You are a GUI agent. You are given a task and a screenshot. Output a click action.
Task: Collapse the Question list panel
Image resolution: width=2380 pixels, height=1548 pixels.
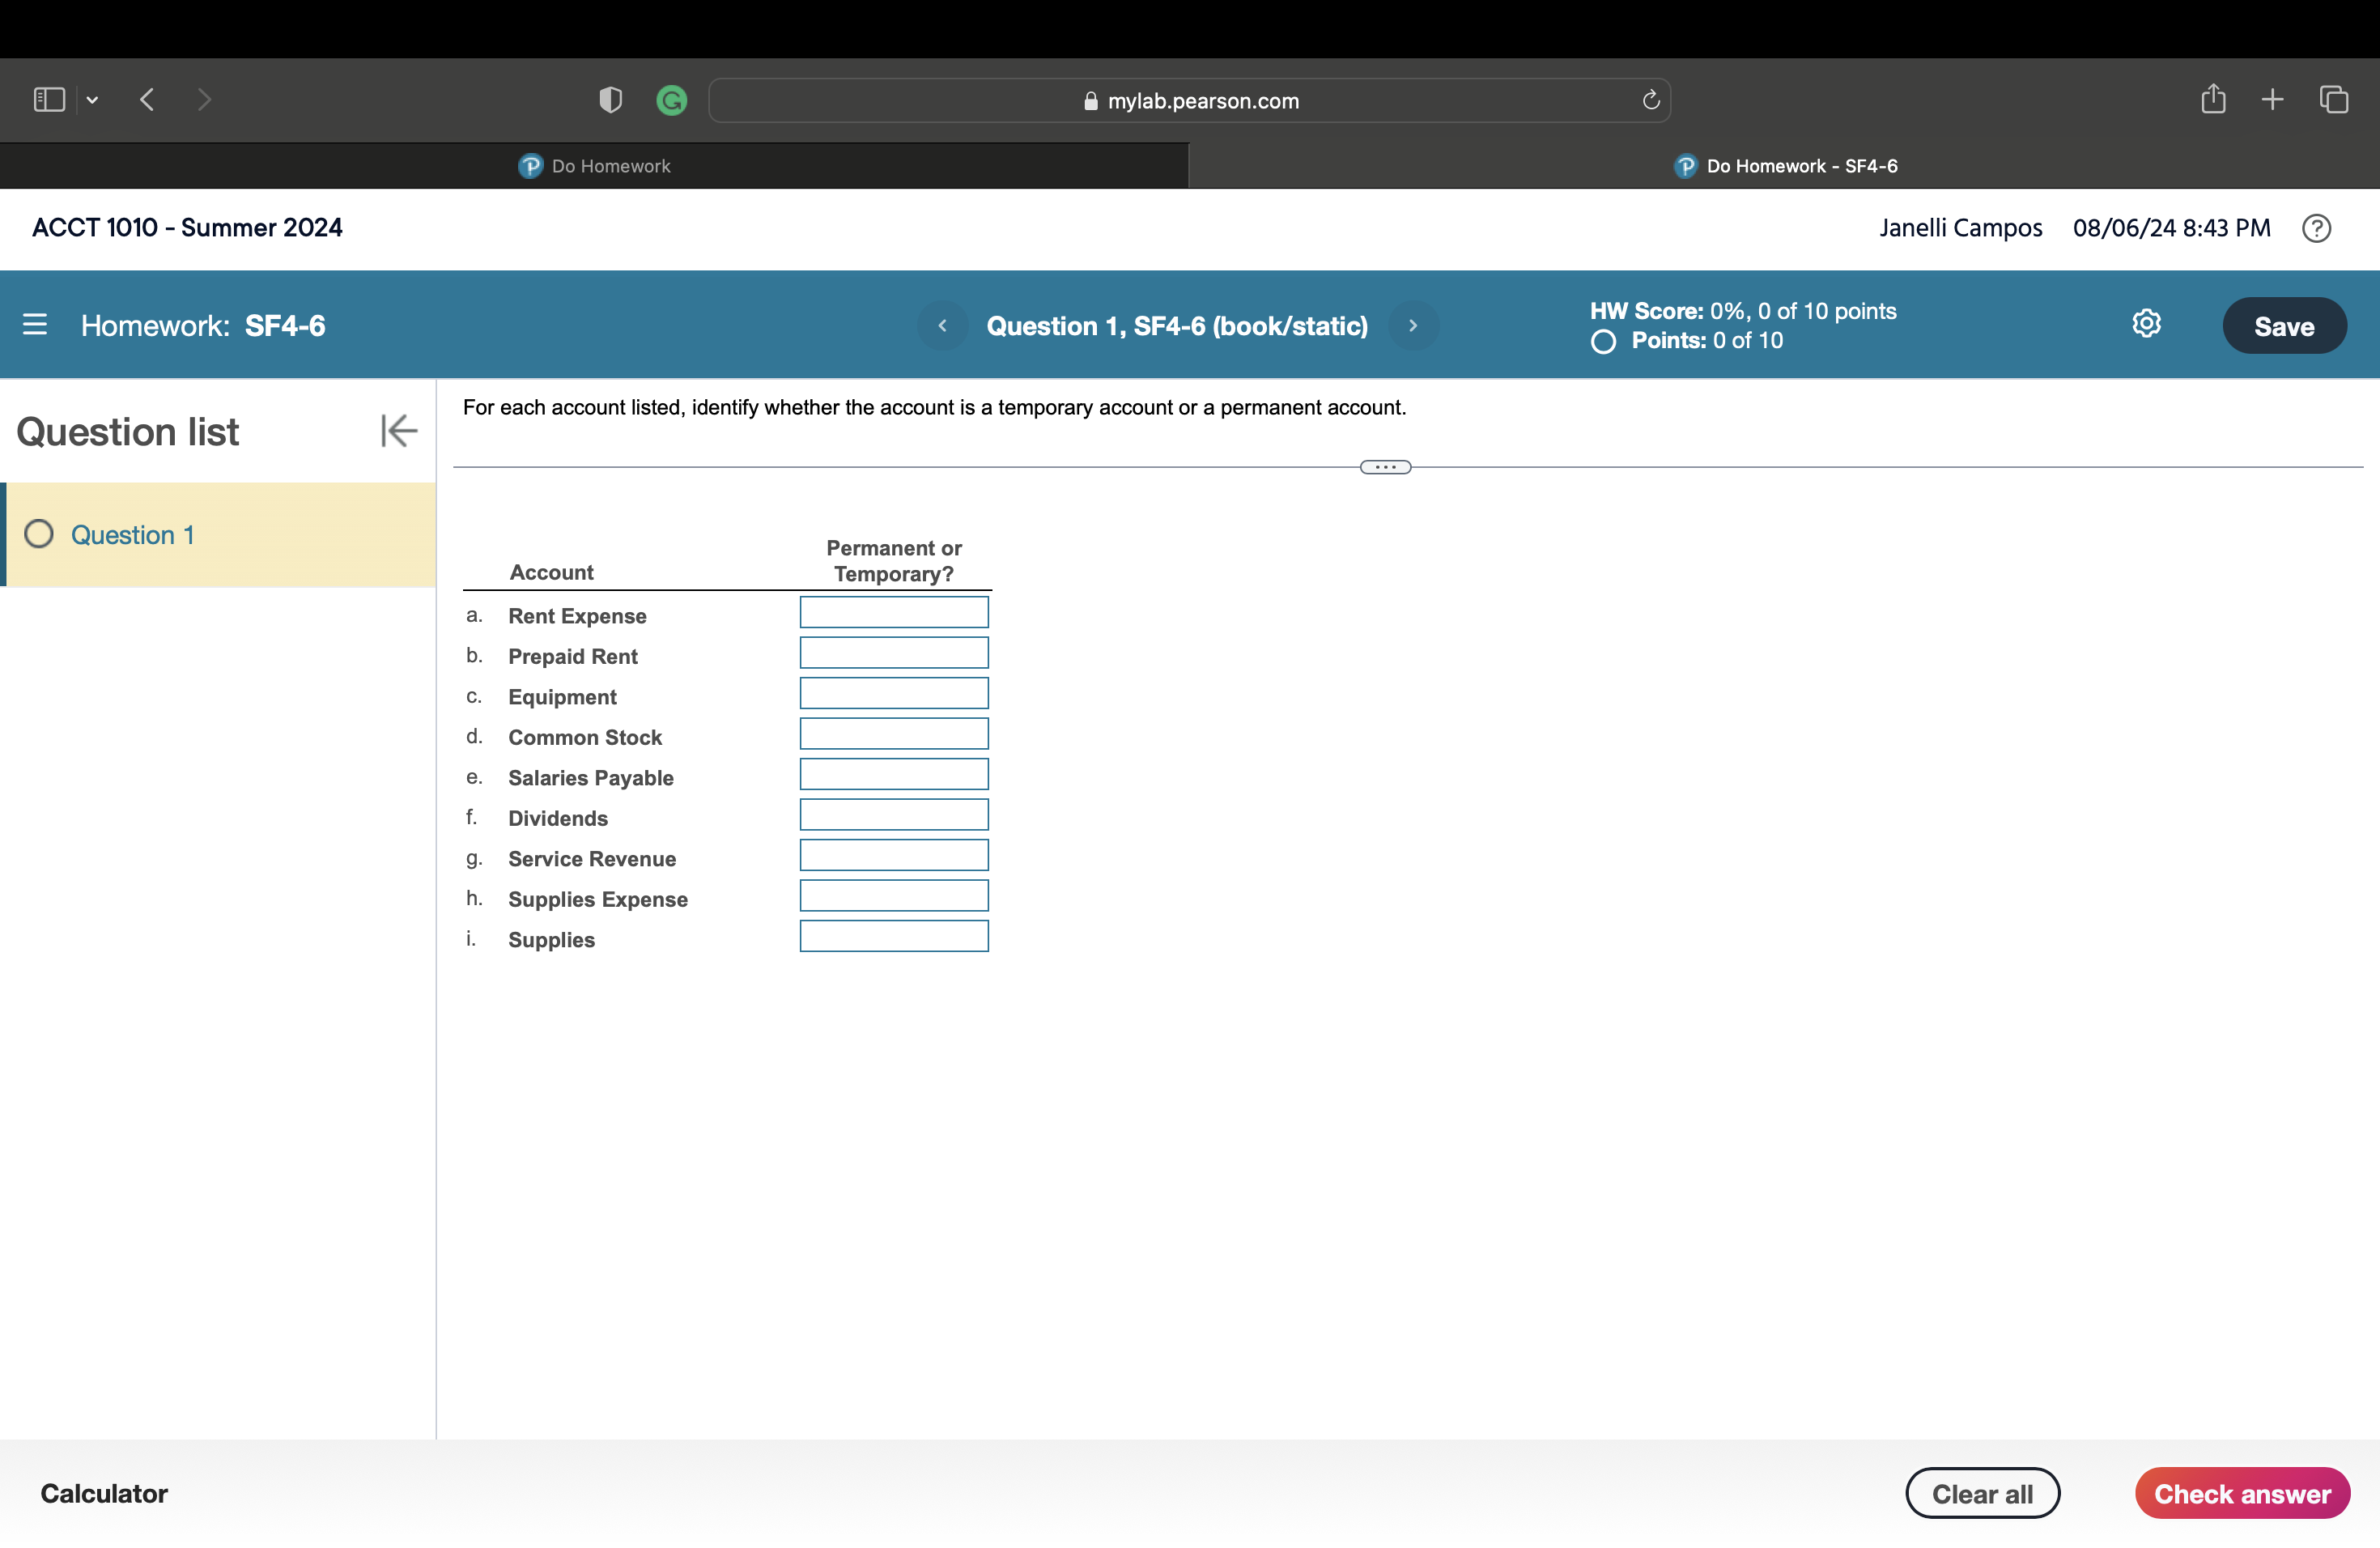[398, 431]
